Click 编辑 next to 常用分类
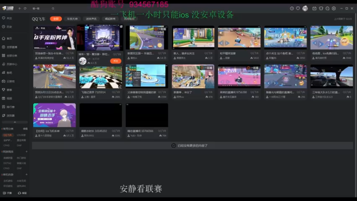 coord(25,129)
